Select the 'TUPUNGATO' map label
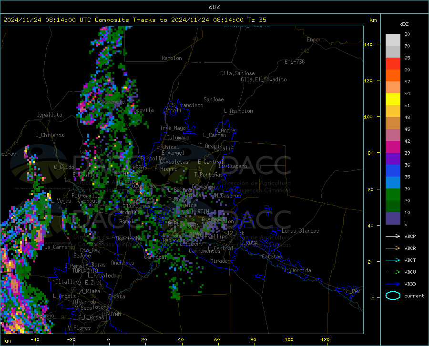 pyautogui.click(x=85, y=271)
